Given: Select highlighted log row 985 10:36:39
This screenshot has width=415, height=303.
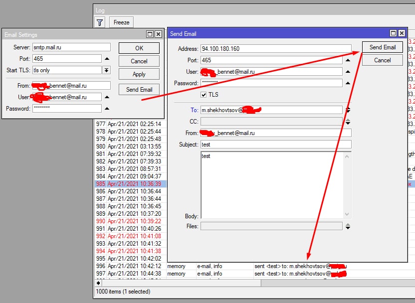Looking at the screenshot, I should tap(131, 184).
